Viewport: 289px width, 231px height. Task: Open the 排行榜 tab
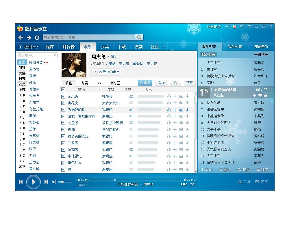[x=68, y=47]
